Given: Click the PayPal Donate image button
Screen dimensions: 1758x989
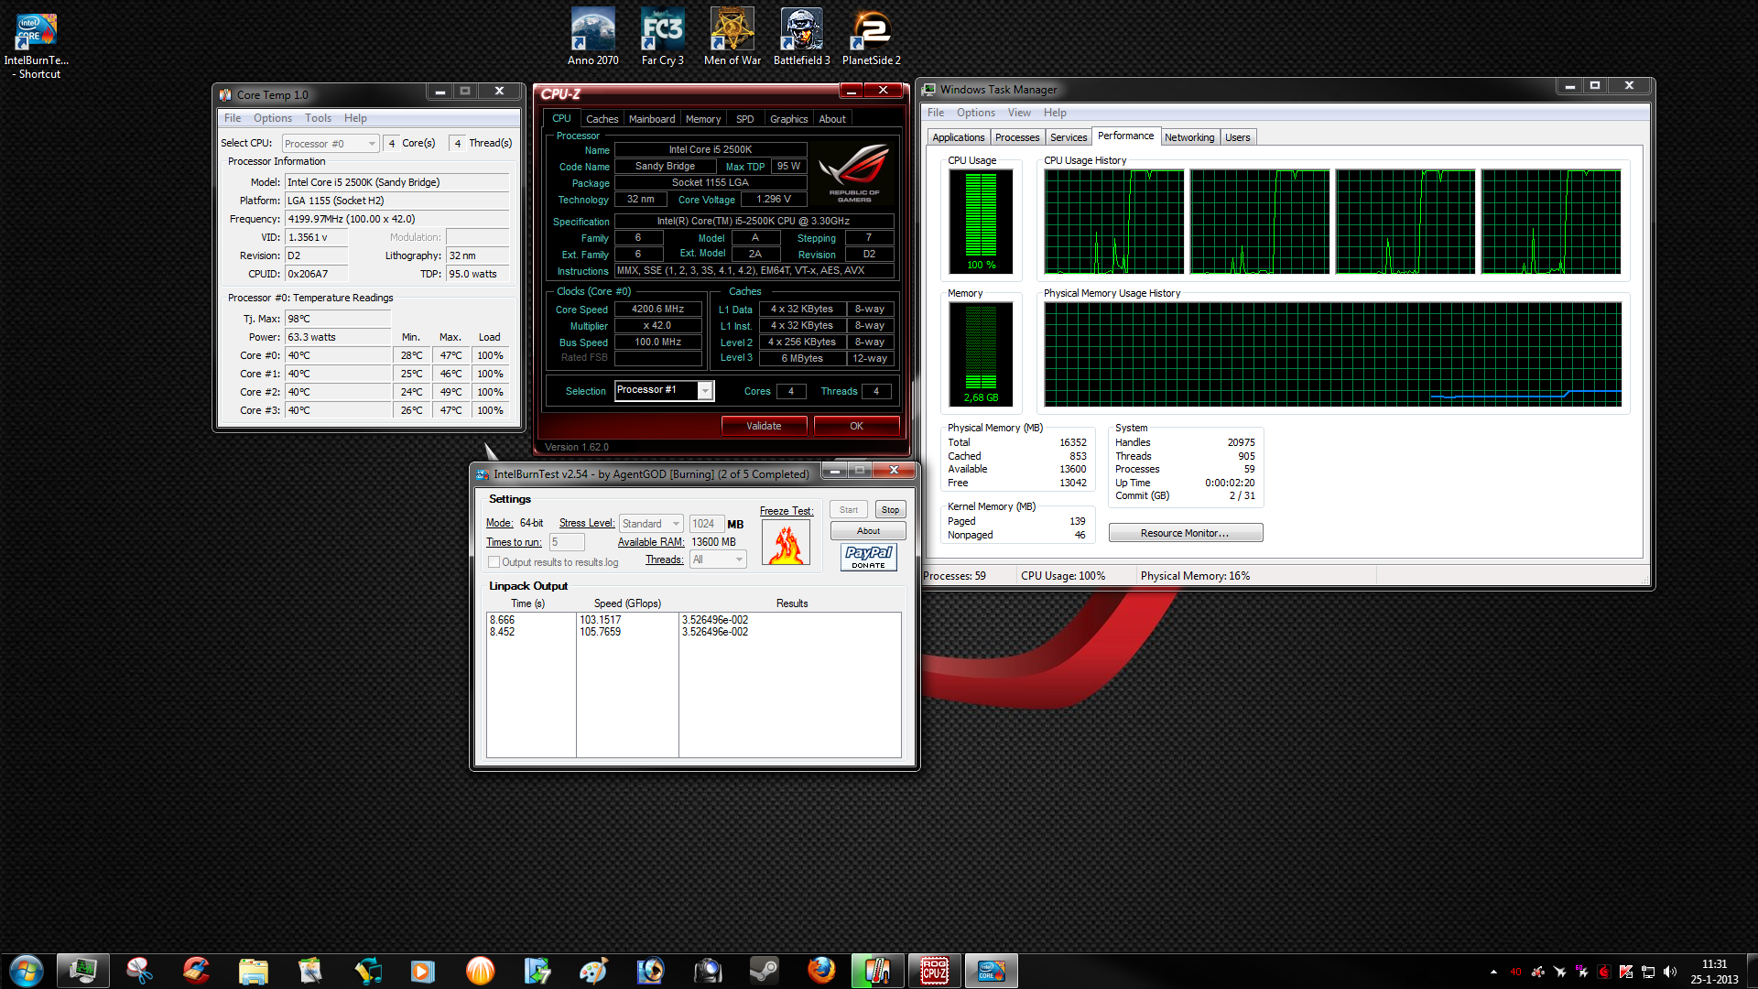Looking at the screenshot, I should [x=868, y=557].
